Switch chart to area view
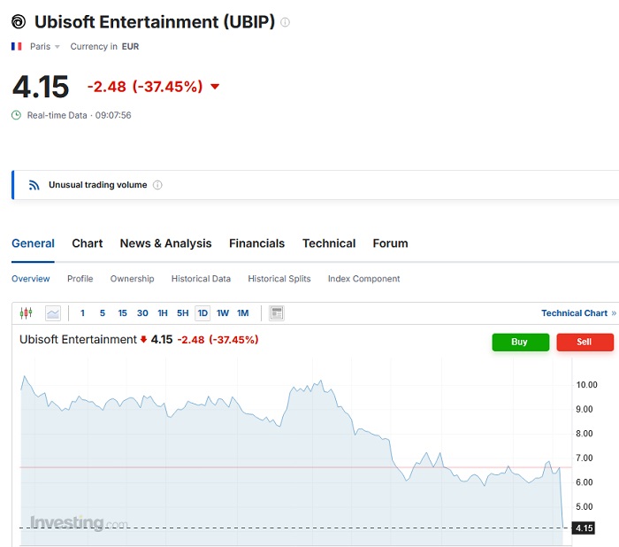The width and height of the screenshot is (619, 547). click(x=52, y=313)
